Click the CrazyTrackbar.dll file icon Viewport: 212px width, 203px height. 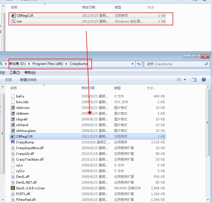13,159
